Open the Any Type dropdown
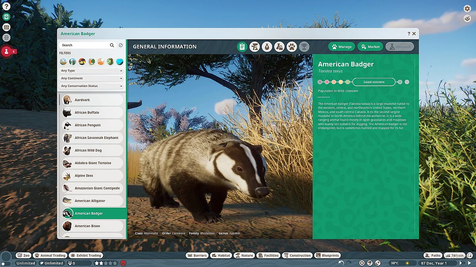The image size is (476, 267). pos(91,70)
